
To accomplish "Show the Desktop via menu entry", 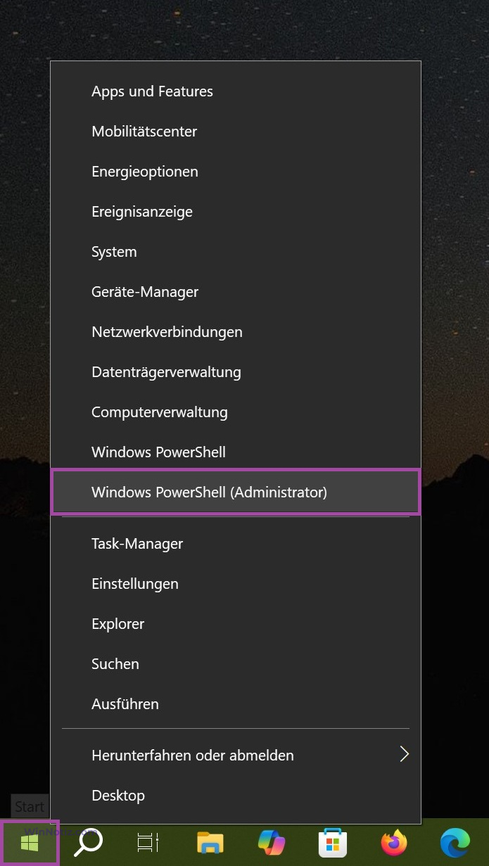I will 236,796.
